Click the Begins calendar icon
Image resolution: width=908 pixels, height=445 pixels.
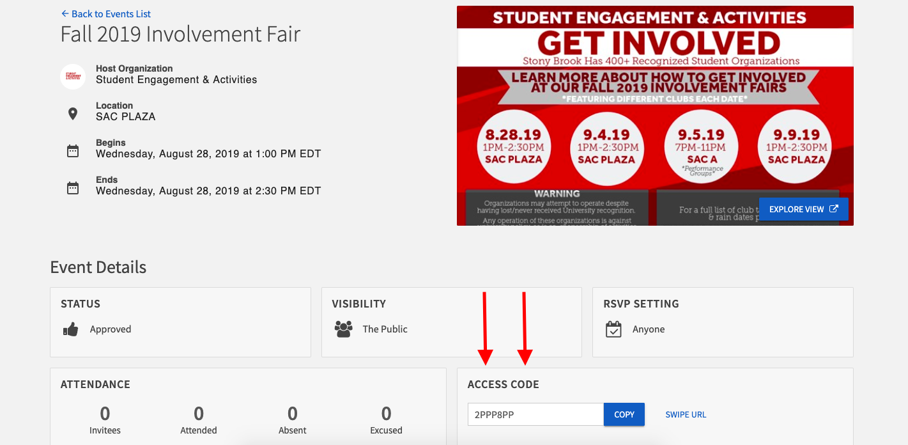(x=73, y=151)
